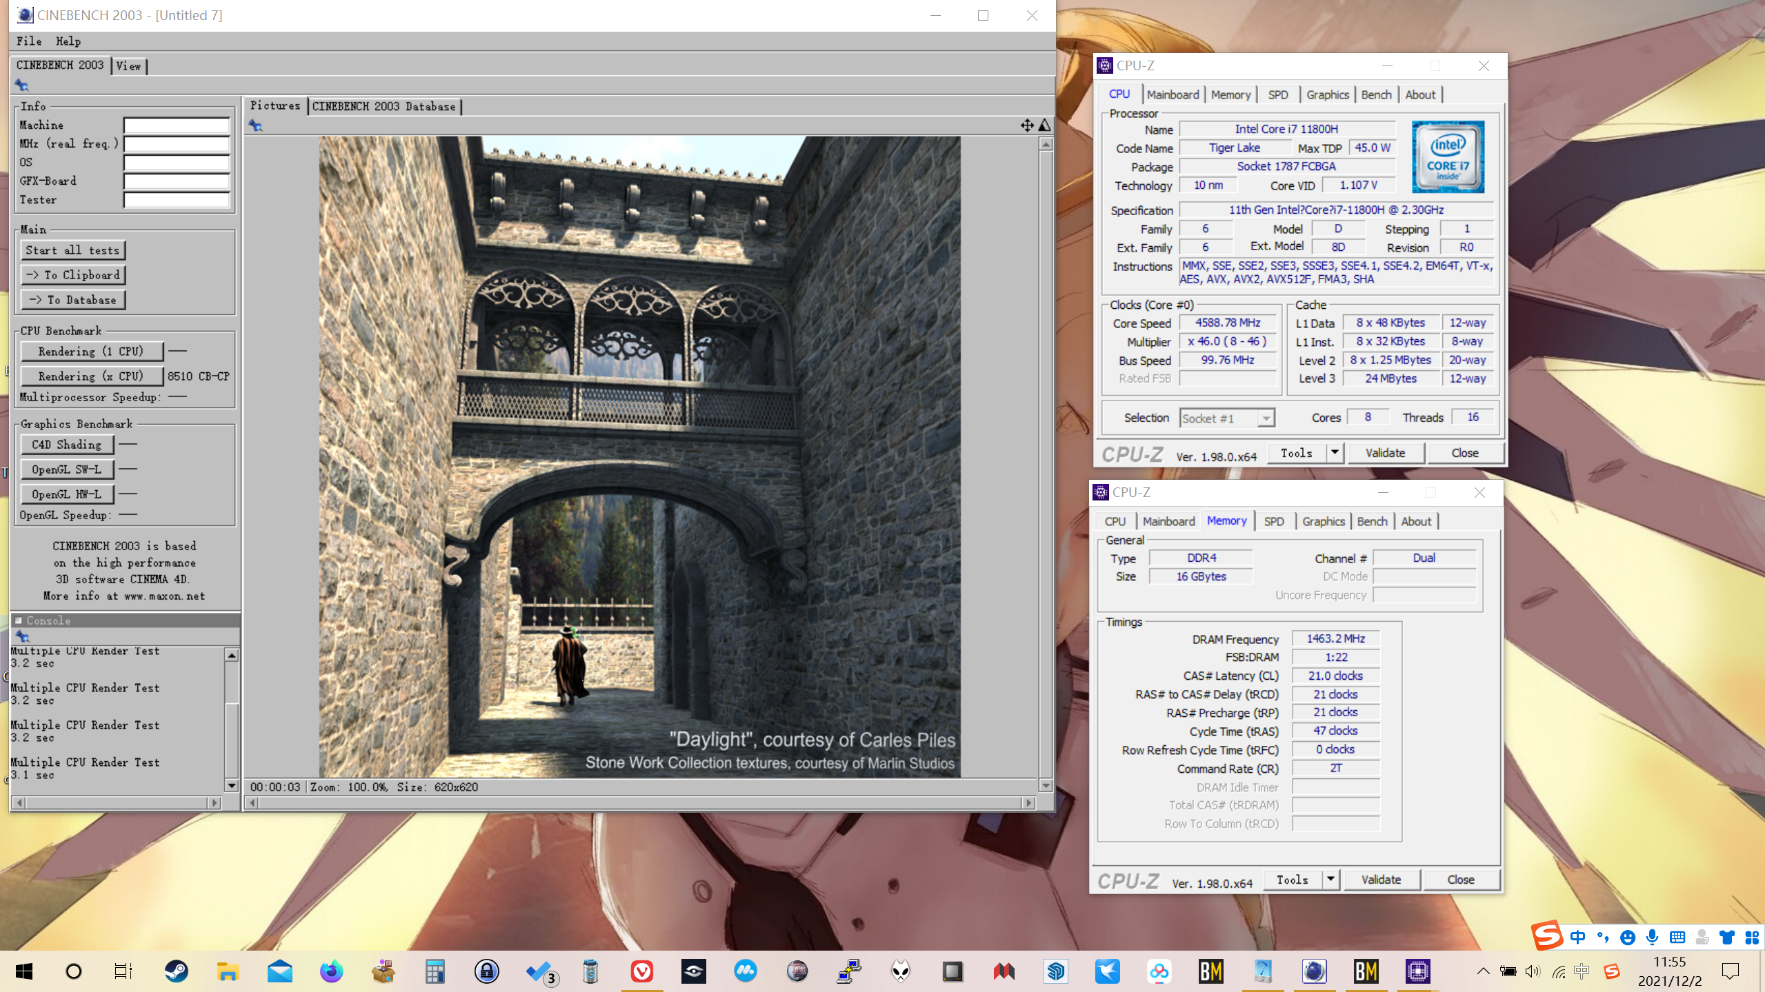Open the Windows Start menu
Image resolution: width=1765 pixels, height=992 pixels.
[24, 971]
